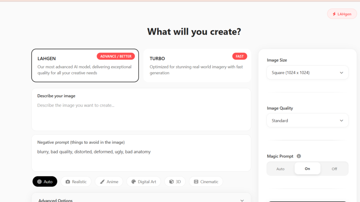
Task: Choose the Realistic camera style chip
Action: click(76, 182)
